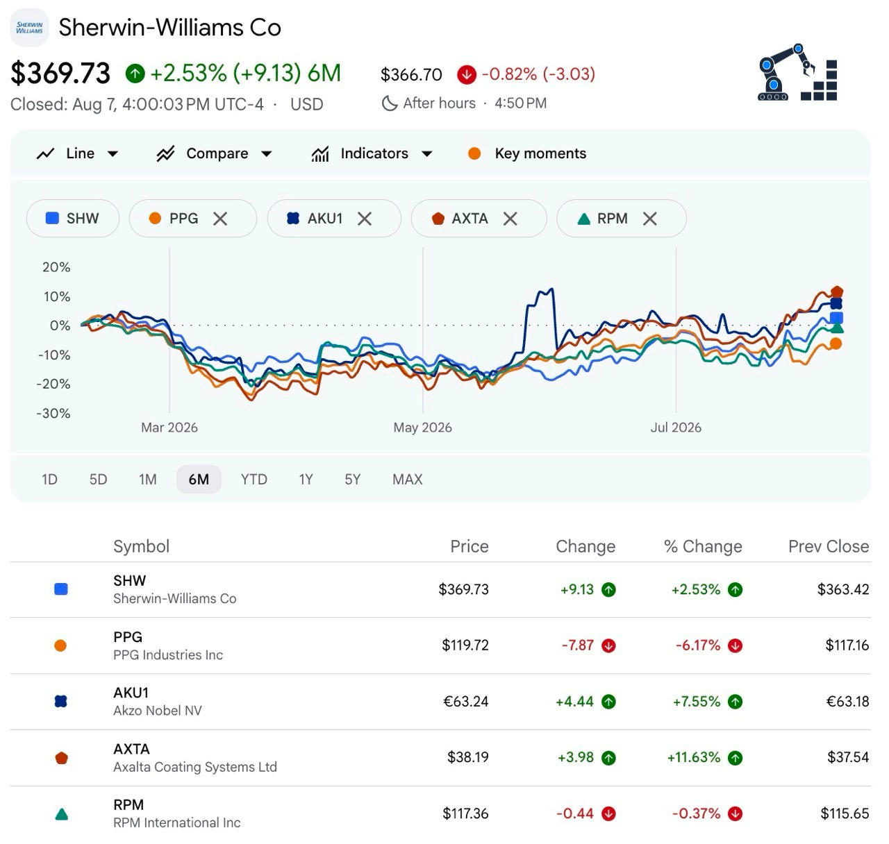889x844 pixels.
Task: Click the blue SHW square in legend chip
Action: pyautogui.click(x=52, y=218)
